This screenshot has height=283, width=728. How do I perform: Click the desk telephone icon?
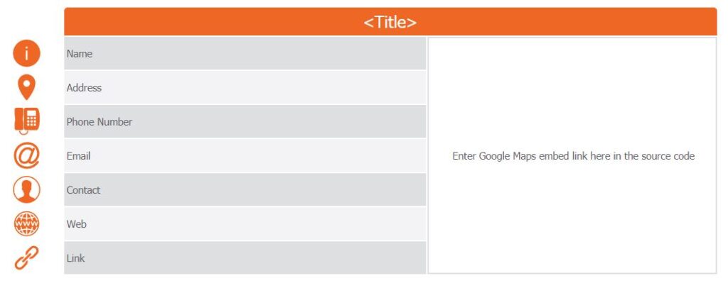pos(27,121)
